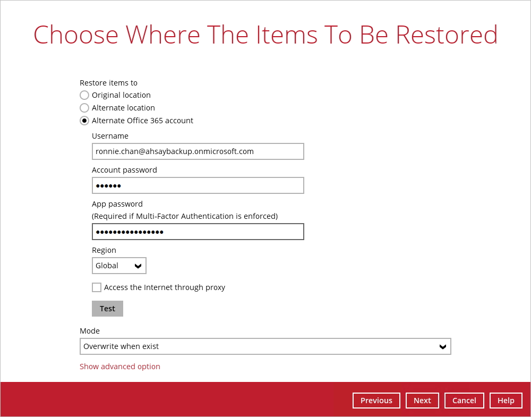The width and height of the screenshot is (531, 417).
Task: Click the 'Choose Where The Items To Be Restored' heading
Action: tap(265, 35)
